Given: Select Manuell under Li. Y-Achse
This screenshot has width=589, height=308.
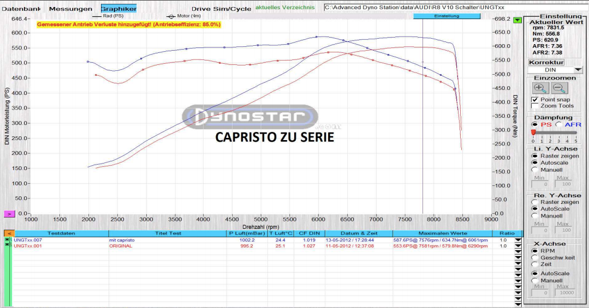Looking at the screenshot, I should click(x=534, y=170).
